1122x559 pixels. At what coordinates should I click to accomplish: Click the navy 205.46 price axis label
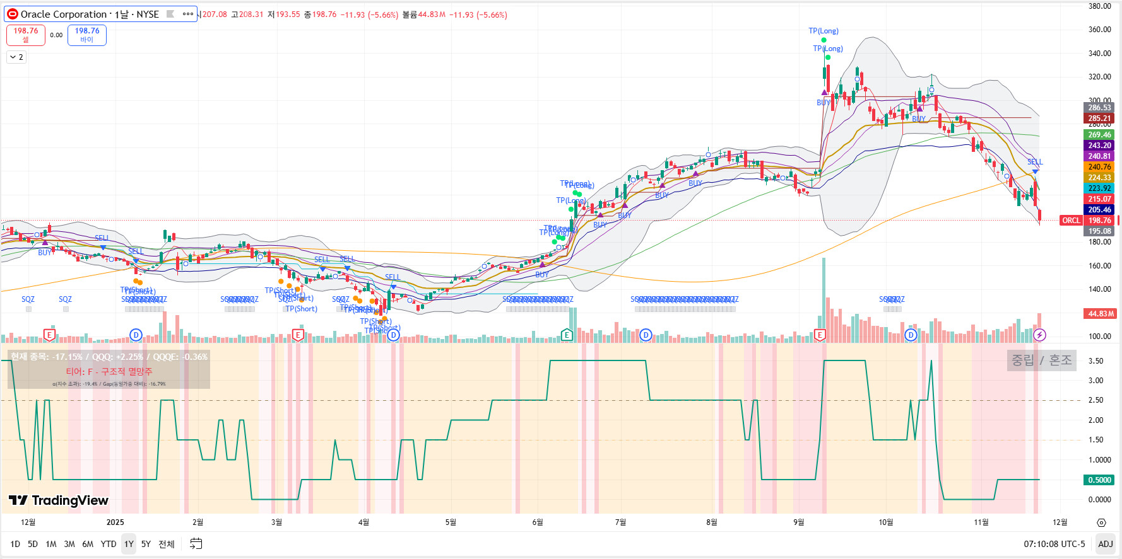(x=1099, y=210)
